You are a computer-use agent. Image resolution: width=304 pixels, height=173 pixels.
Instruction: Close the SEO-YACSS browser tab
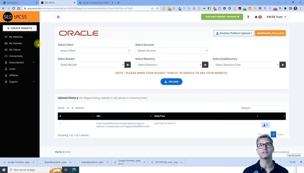click(x=74, y=3)
